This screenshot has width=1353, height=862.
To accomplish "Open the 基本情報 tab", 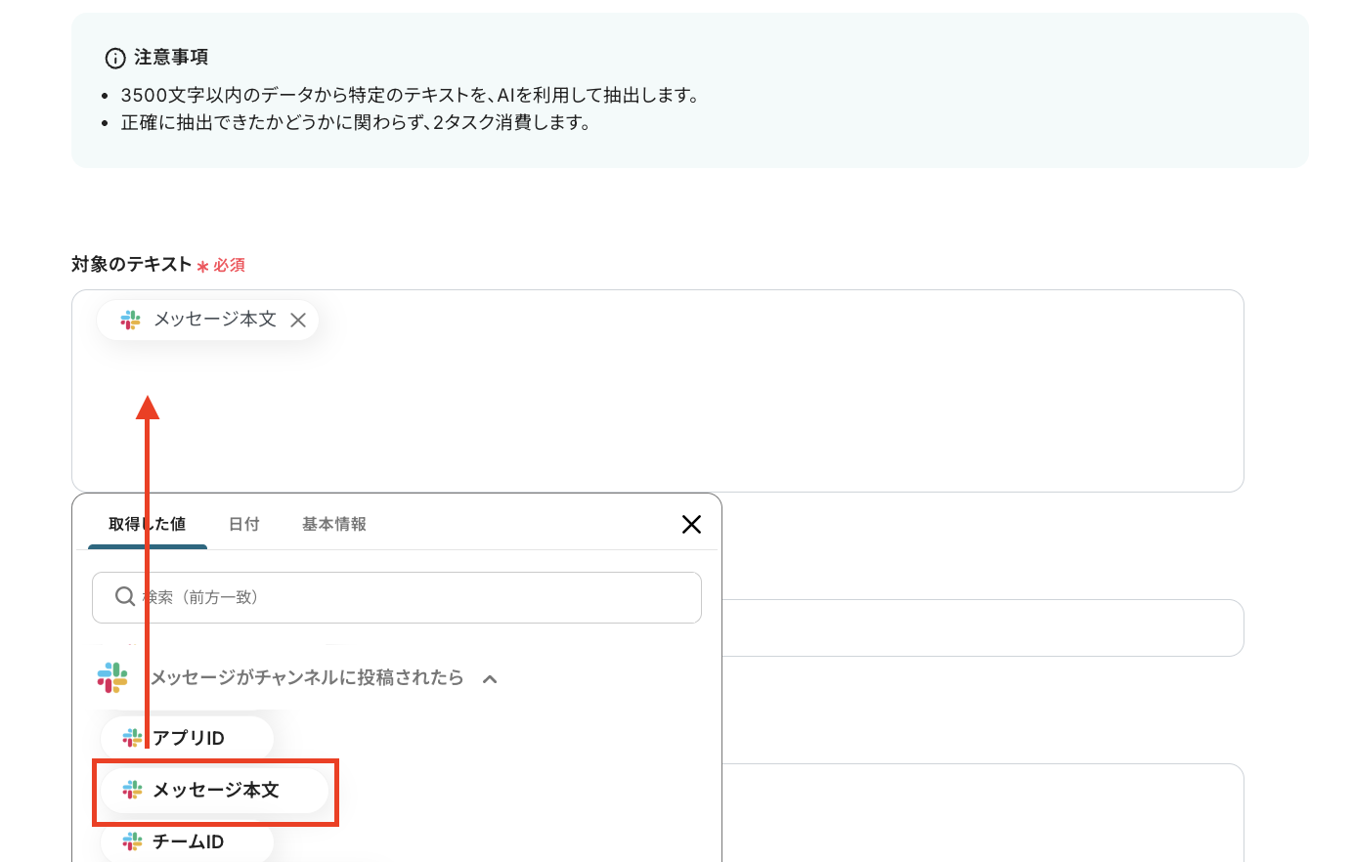I will pyautogui.click(x=334, y=524).
